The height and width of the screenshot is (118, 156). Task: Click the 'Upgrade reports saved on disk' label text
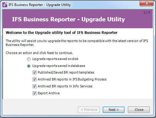(x=55, y=59)
